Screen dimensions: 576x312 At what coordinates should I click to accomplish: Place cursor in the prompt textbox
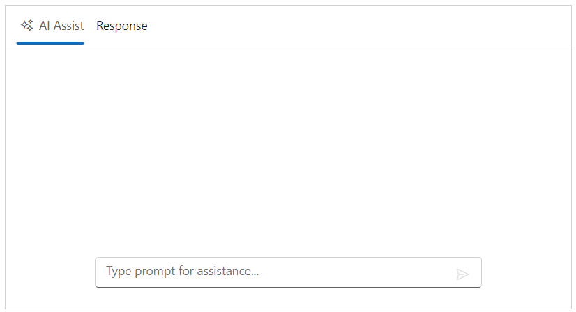click(x=272, y=272)
